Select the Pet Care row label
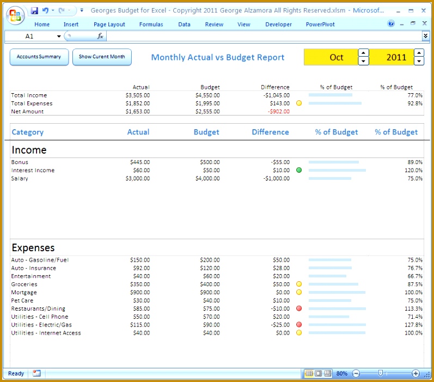 22,301
